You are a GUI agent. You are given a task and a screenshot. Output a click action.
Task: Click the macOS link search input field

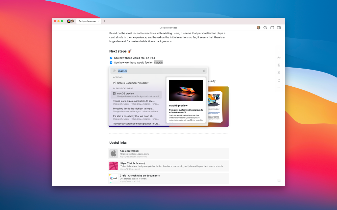click(158, 71)
